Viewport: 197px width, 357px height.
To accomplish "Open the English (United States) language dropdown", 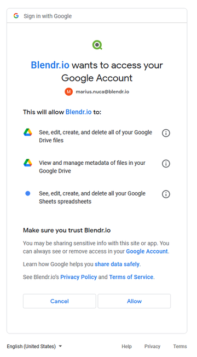I will [34, 346].
